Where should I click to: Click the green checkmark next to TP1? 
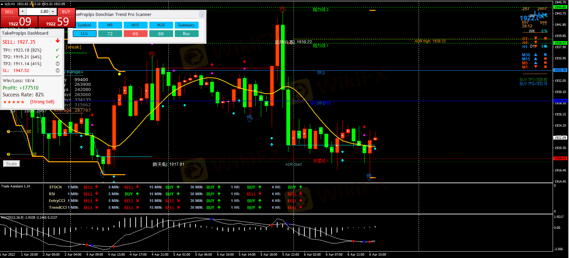pyautogui.click(x=57, y=50)
